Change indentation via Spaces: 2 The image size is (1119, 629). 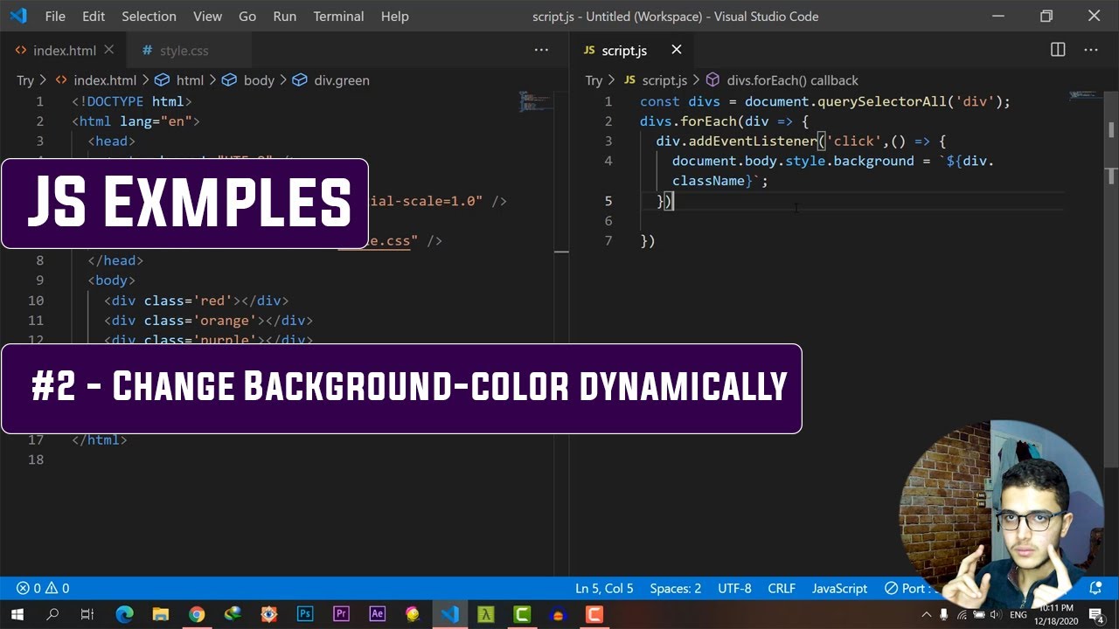[x=675, y=589]
